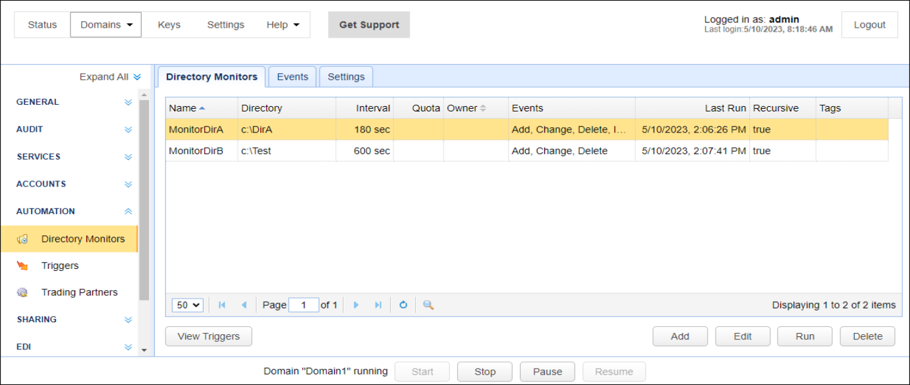Open the page size 50 dropdown
Viewport: 910px width, 385px height.
click(188, 305)
